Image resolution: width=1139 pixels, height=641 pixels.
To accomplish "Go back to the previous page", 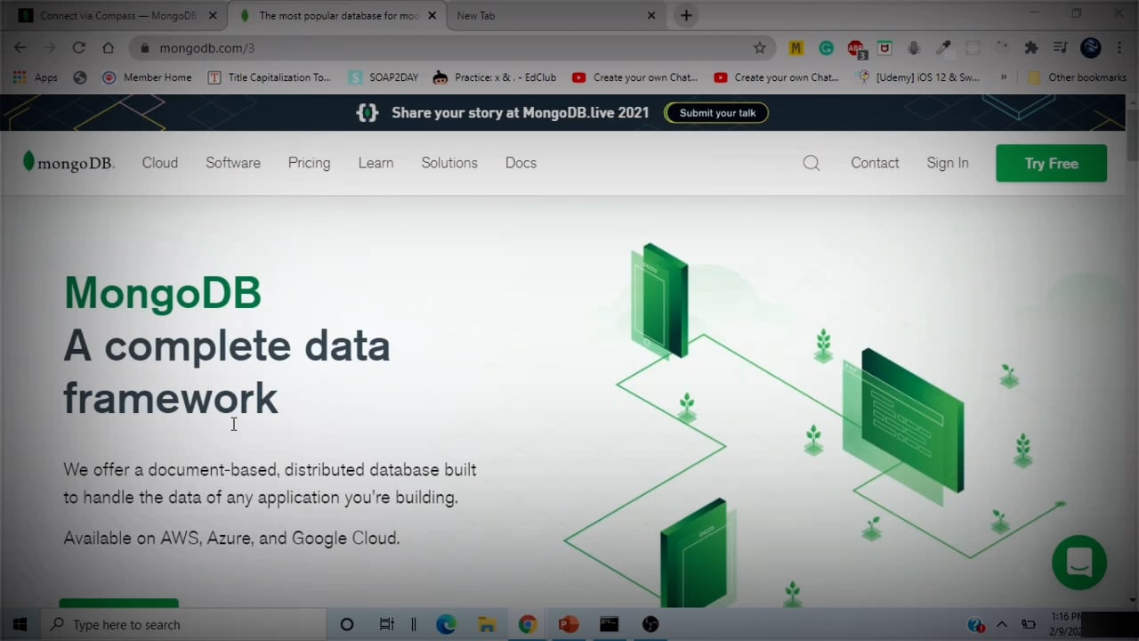I will [20, 48].
